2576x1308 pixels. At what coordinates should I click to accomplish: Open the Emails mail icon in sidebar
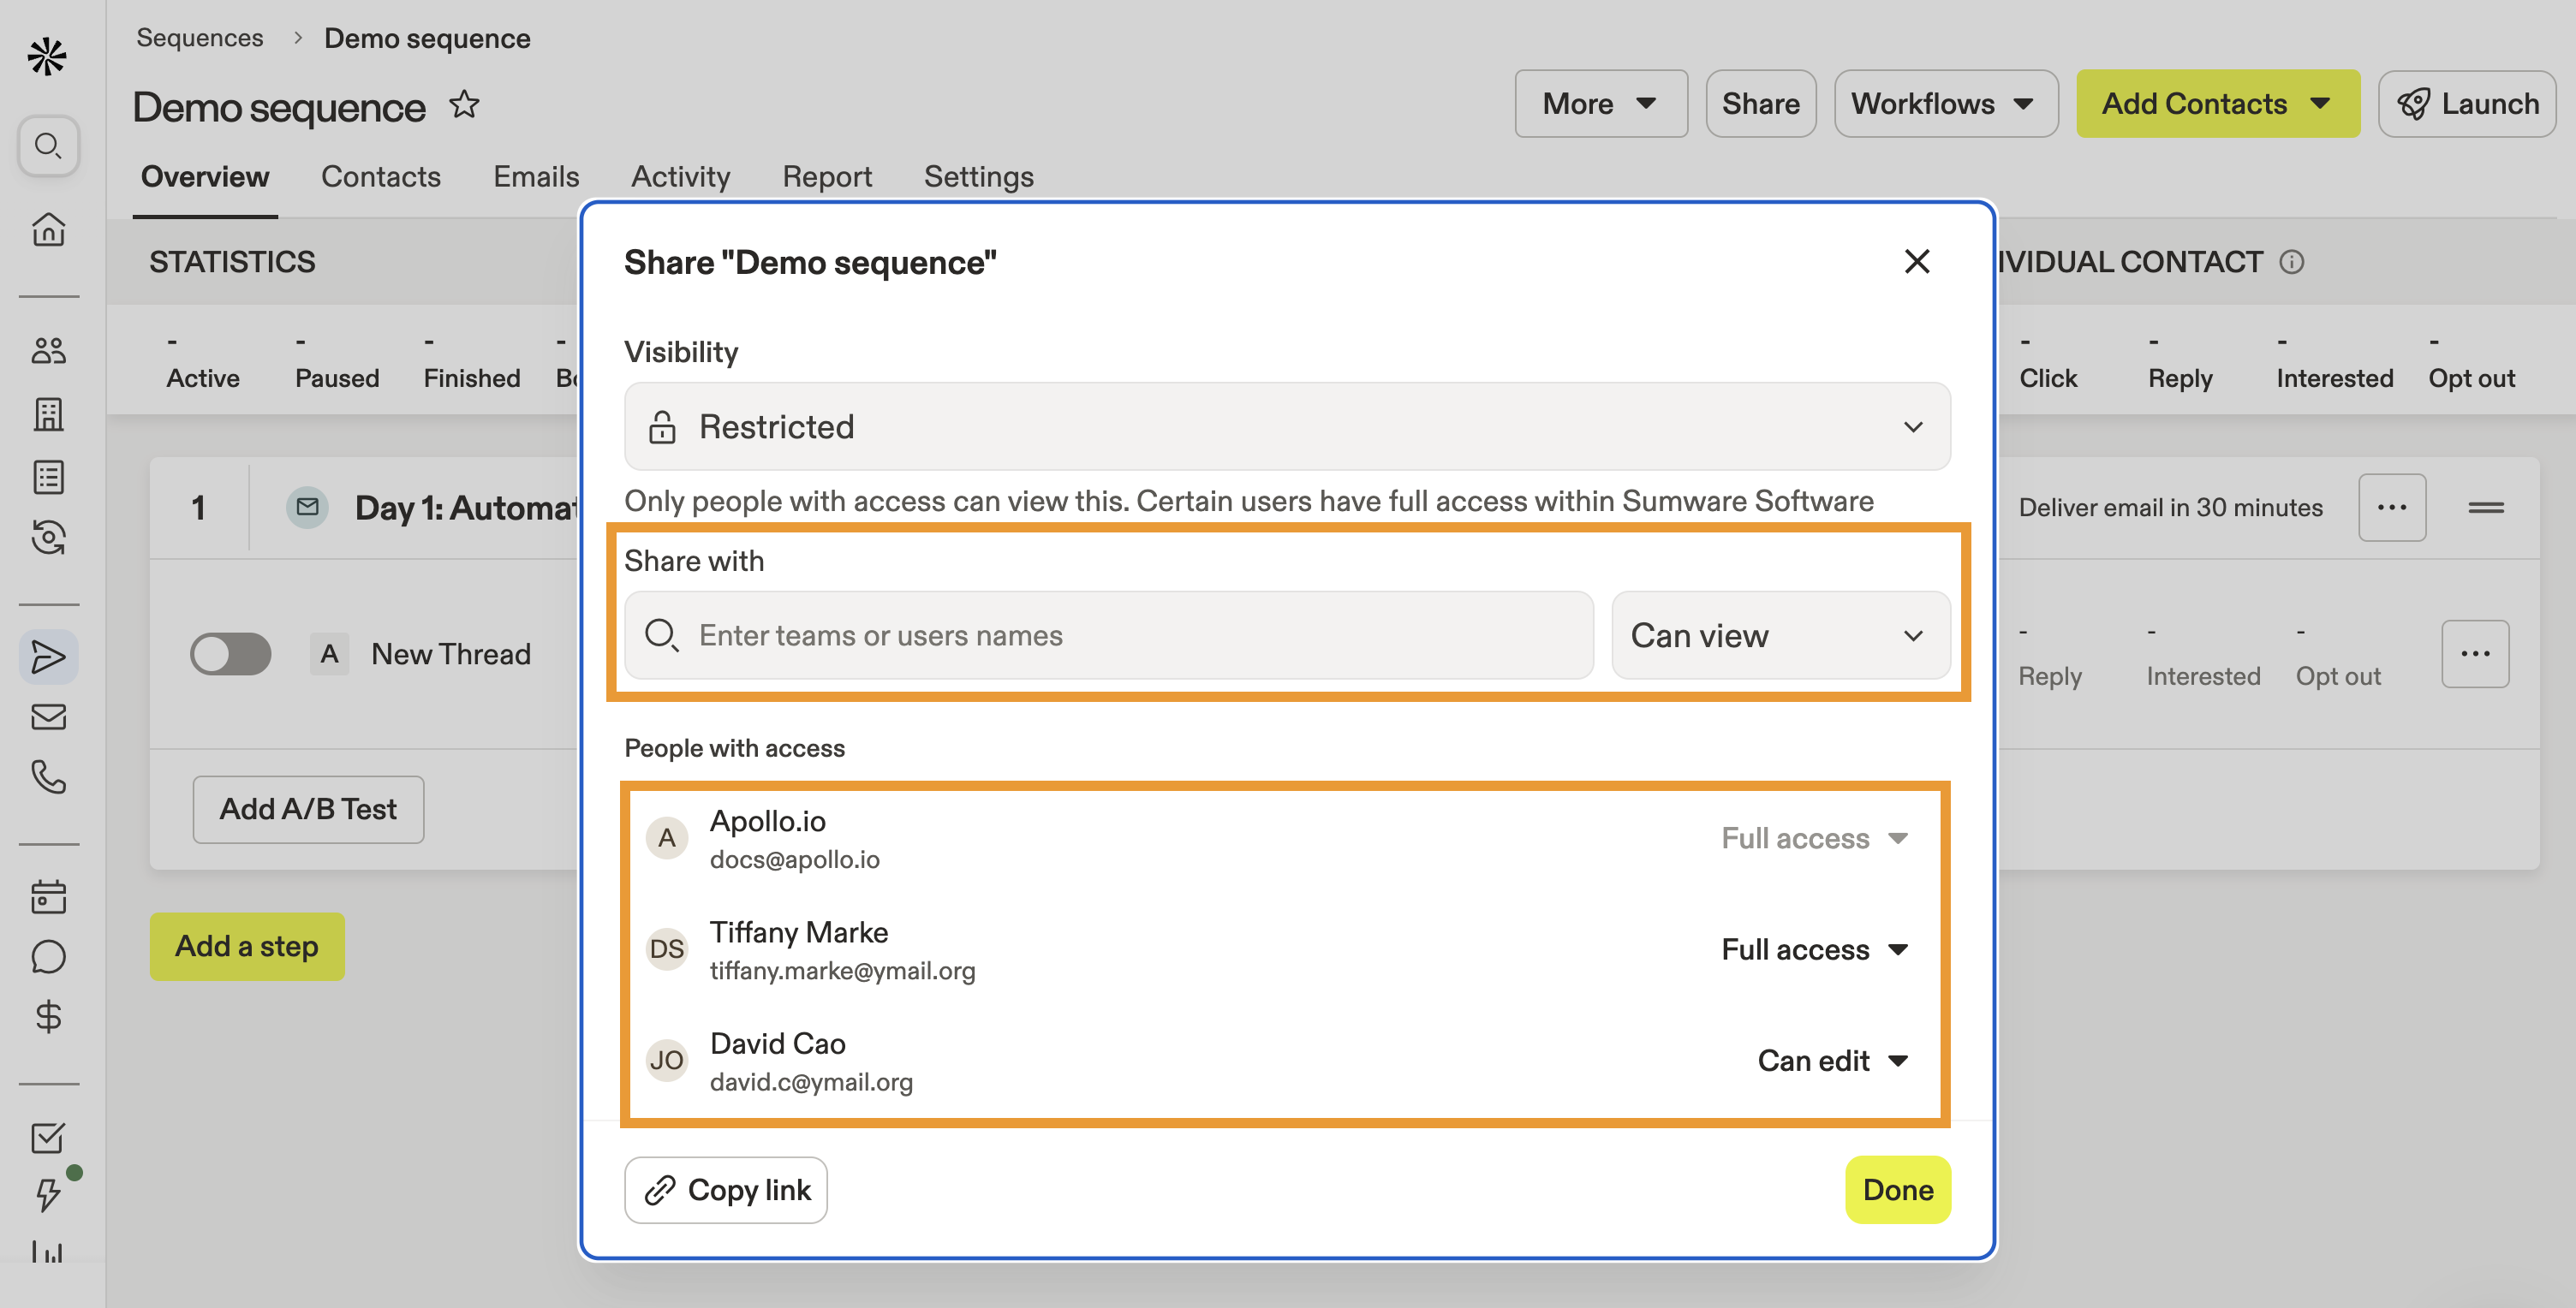click(x=48, y=716)
